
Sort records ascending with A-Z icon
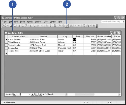[51, 26]
